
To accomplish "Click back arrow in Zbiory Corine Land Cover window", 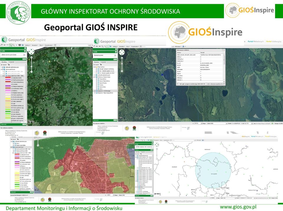I will click(4, 45).
